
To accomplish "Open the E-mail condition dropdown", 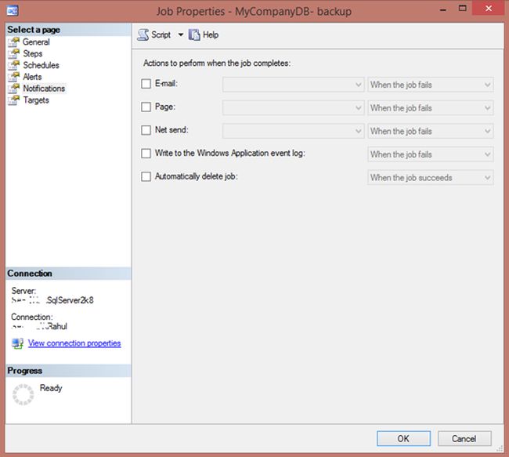I will pyautogui.click(x=431, y=85).
